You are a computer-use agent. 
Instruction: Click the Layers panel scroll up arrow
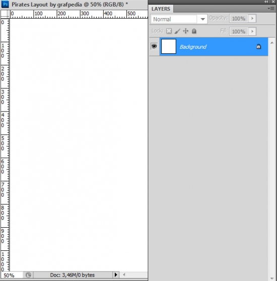tap(272, 43)
